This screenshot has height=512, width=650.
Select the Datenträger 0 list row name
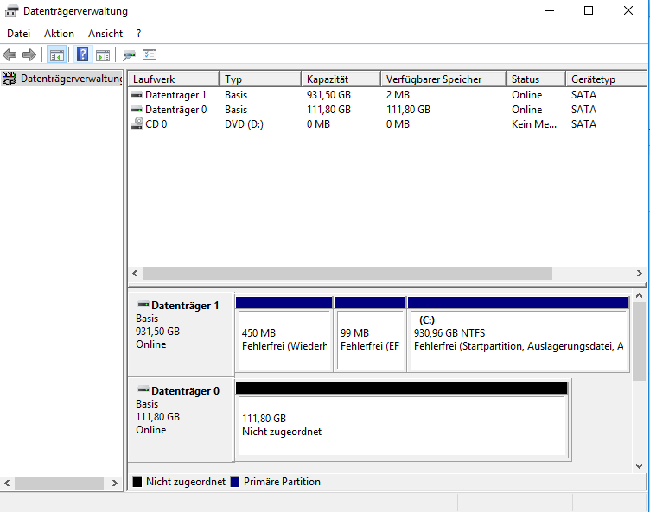point(176,110)
